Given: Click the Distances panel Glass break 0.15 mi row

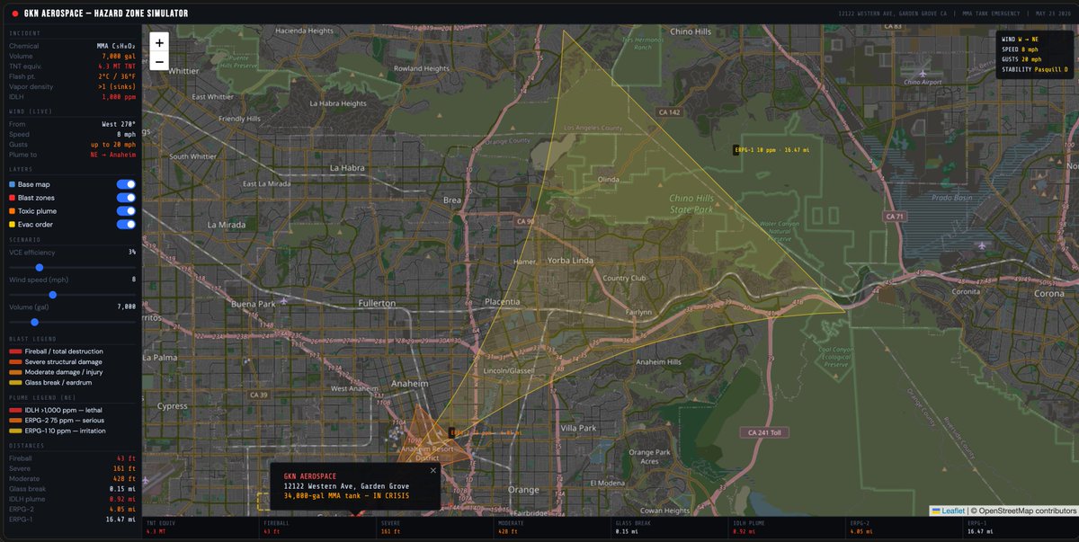Looking at the screenshot, I should [72, 489].
